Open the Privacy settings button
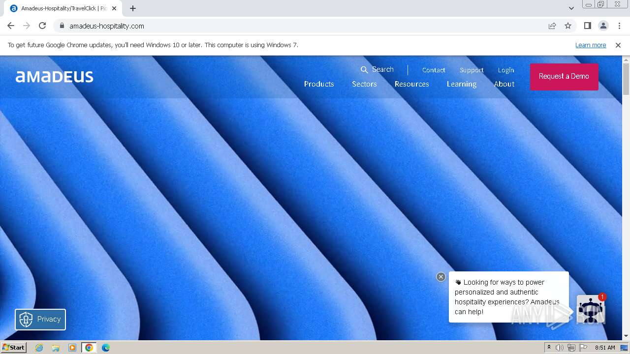Screen dimensions: 630x354 coord(40,319)
